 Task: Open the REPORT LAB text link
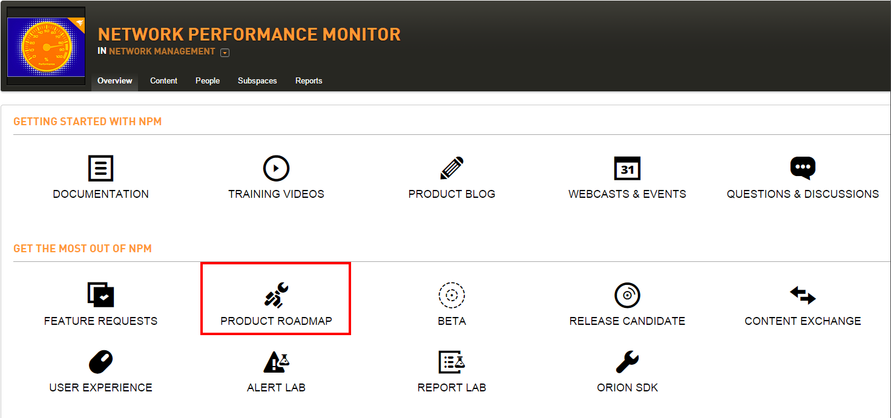click(452, 388)
